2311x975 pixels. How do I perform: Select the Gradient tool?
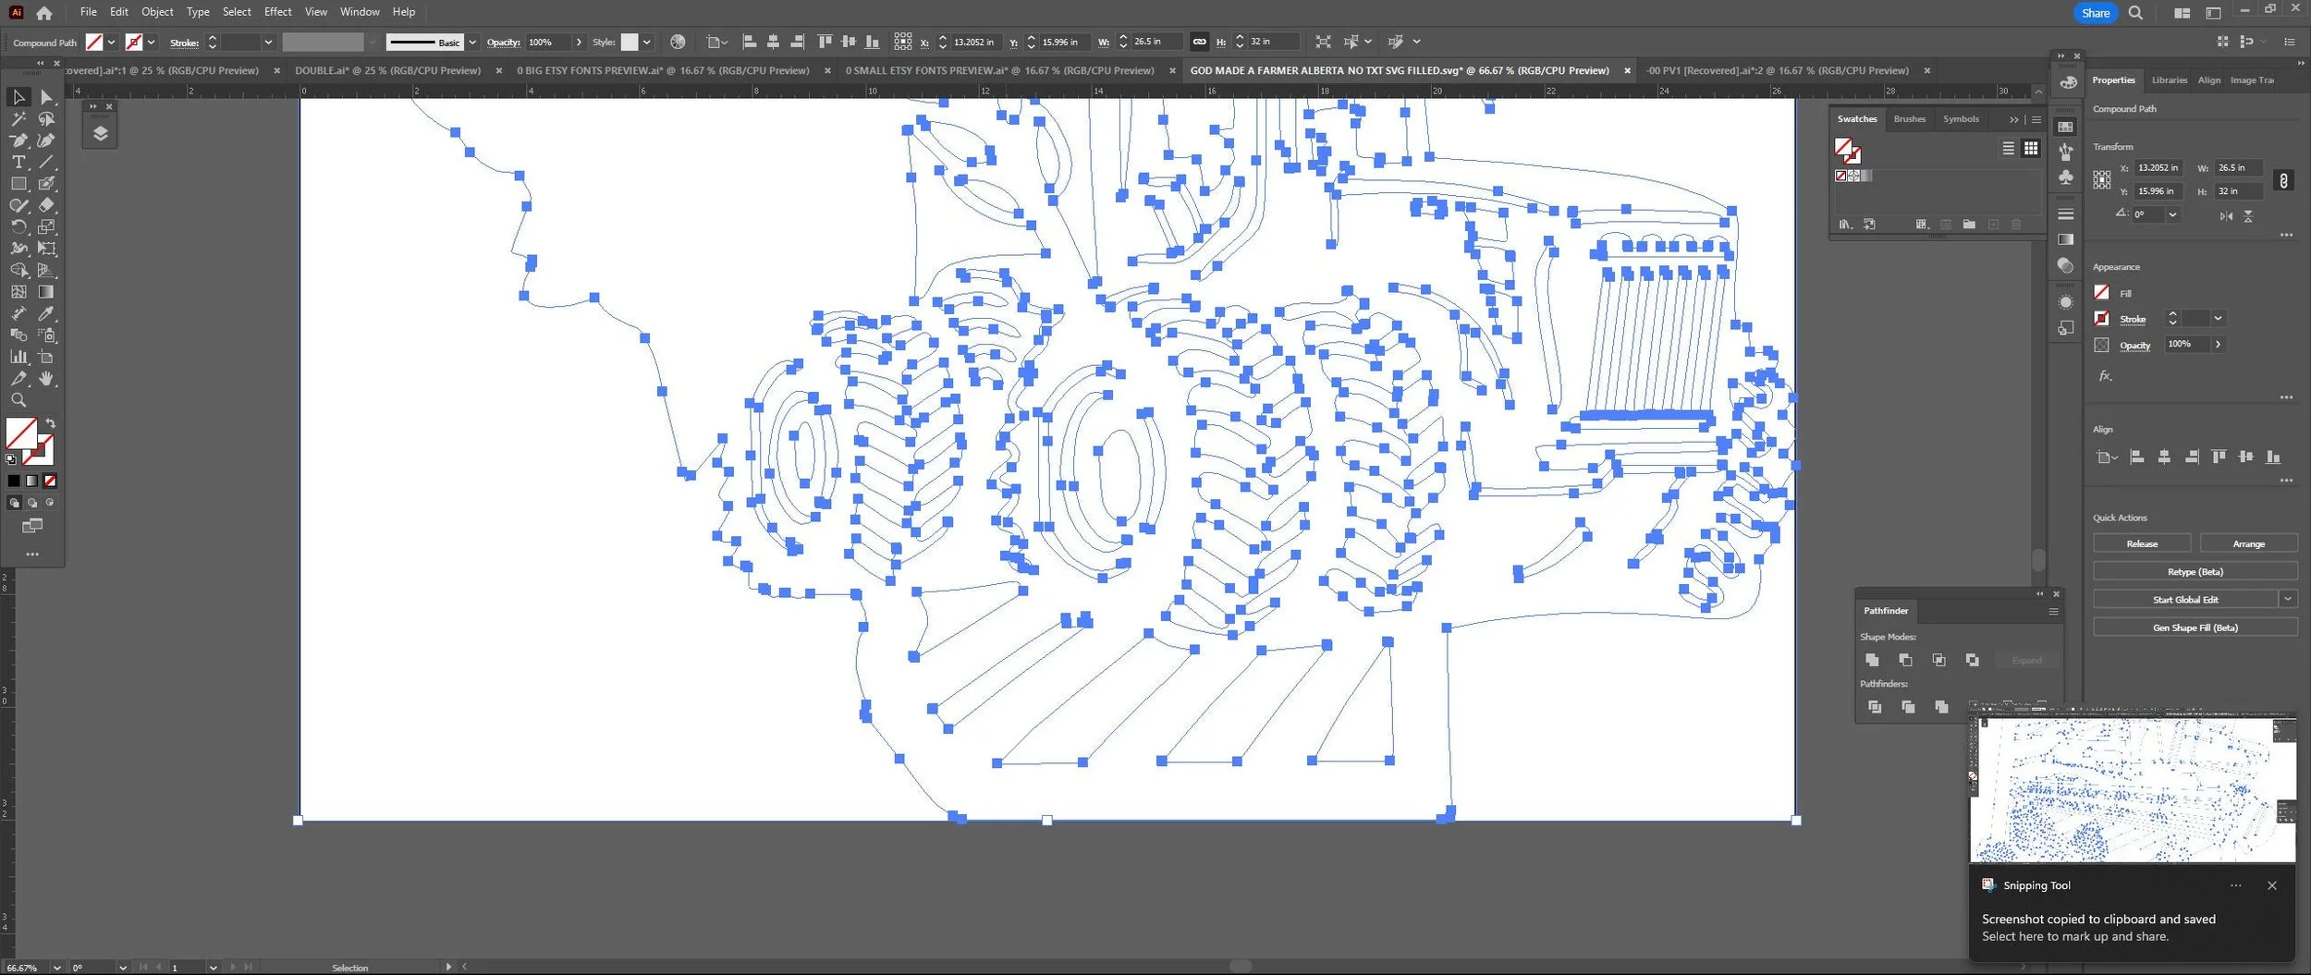click(46, 292)
